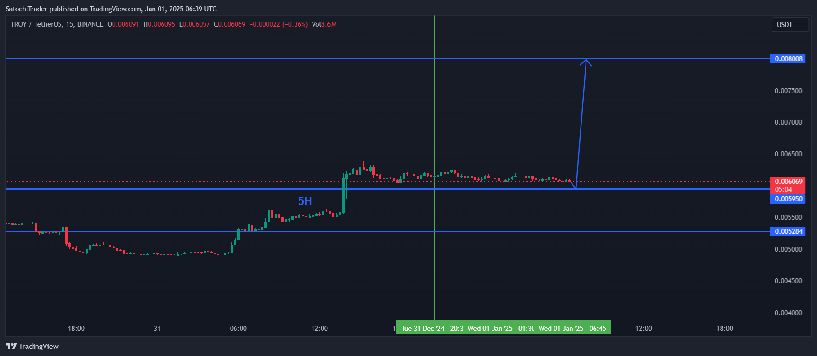817x356 pixels.
Task: Click the open value O0.006091 in header
Action: pos(123,24)
